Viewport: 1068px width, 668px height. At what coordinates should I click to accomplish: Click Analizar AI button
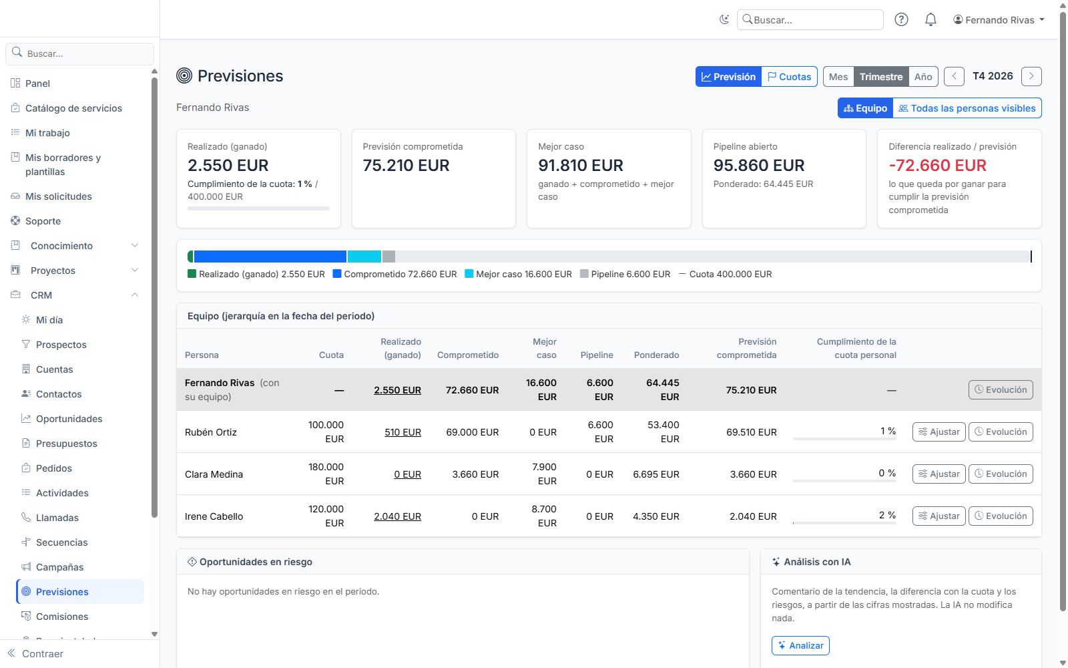tap(800, 646)
